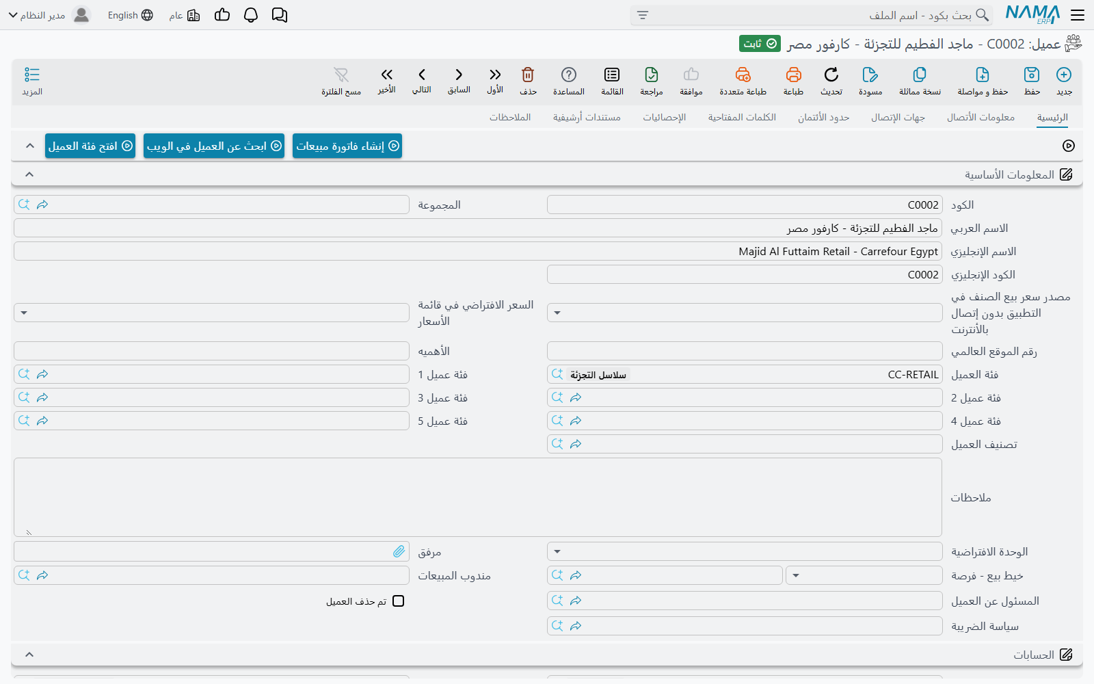Click the global search input field
Image resolution: width=1094 pixels, height=684 pixels.
[812, 15]
